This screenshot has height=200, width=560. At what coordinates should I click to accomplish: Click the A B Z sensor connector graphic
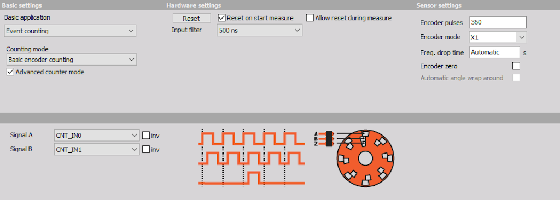click(x=324, y=138)
